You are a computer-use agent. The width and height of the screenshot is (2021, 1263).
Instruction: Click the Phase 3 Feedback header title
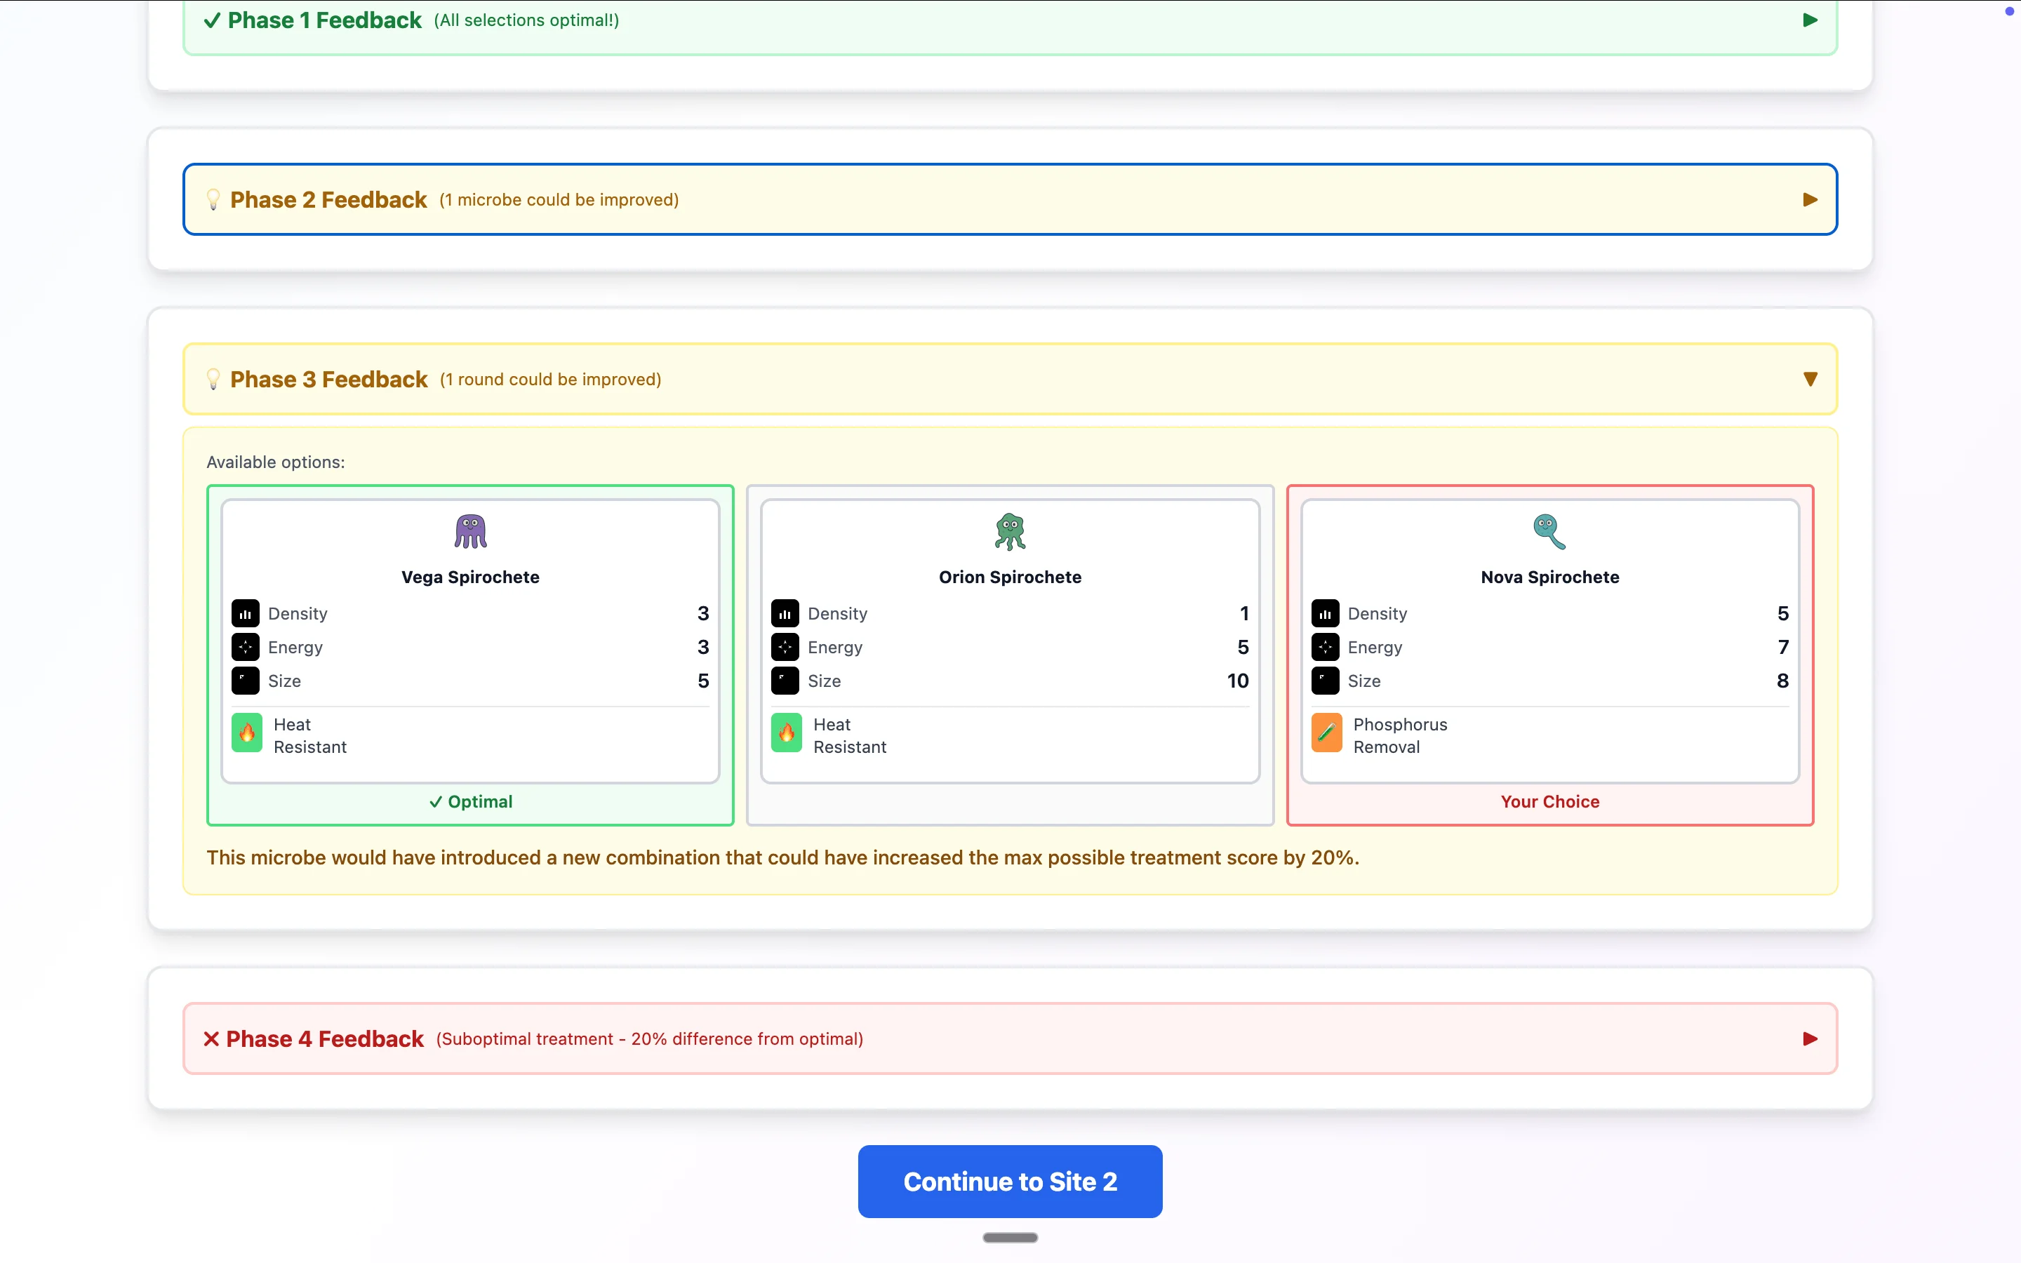coord(328,379)
